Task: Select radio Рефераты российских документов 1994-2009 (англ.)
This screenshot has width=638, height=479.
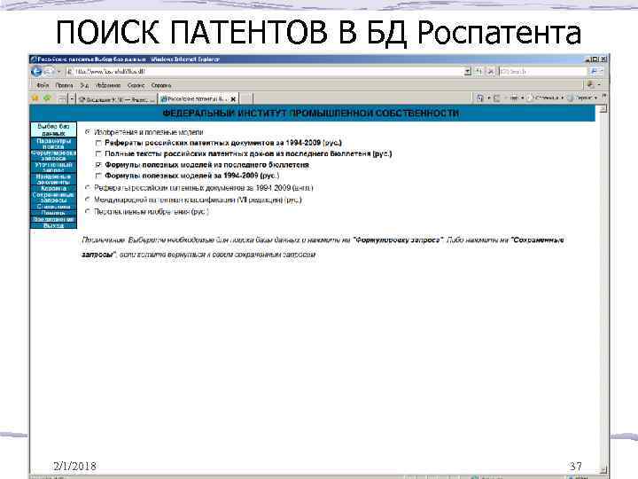Action: click(88, 188)
